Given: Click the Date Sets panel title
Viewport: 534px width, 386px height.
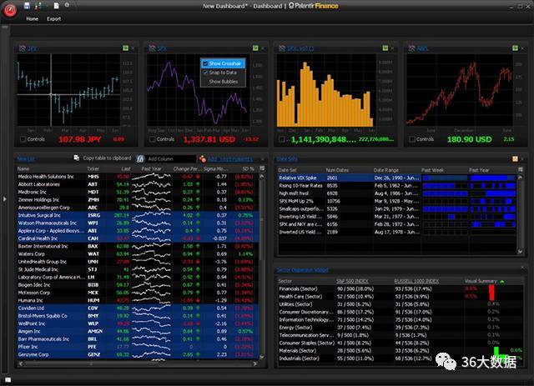Looking at the screenshot, I should coord(287,159).
